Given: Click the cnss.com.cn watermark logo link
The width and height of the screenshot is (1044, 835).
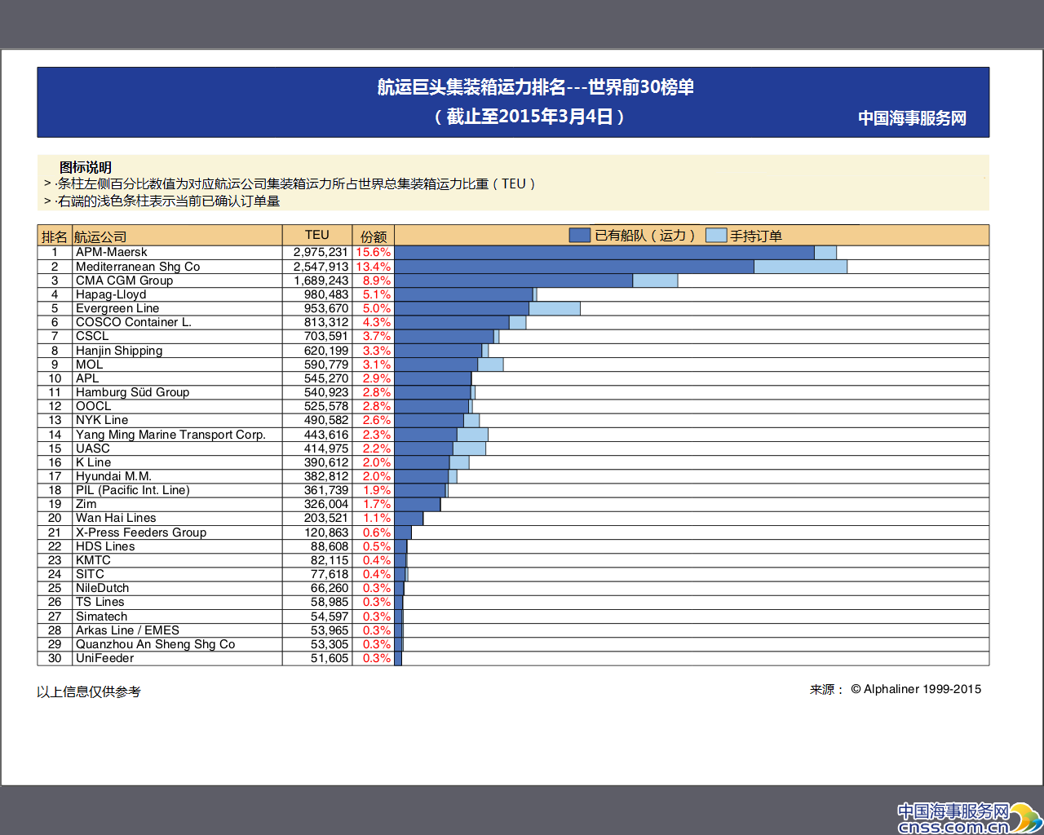Looking at the screenshot, I should [969, 819].
